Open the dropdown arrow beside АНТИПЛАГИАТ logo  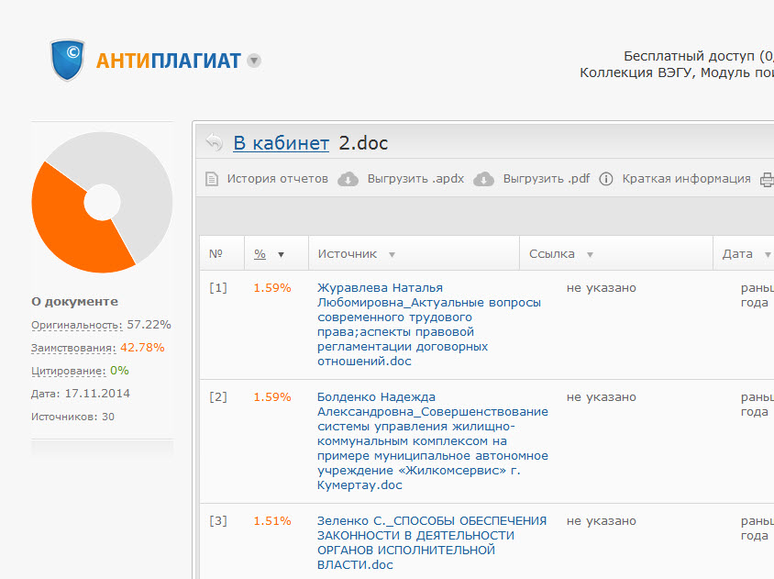click(x=254, y=61)
